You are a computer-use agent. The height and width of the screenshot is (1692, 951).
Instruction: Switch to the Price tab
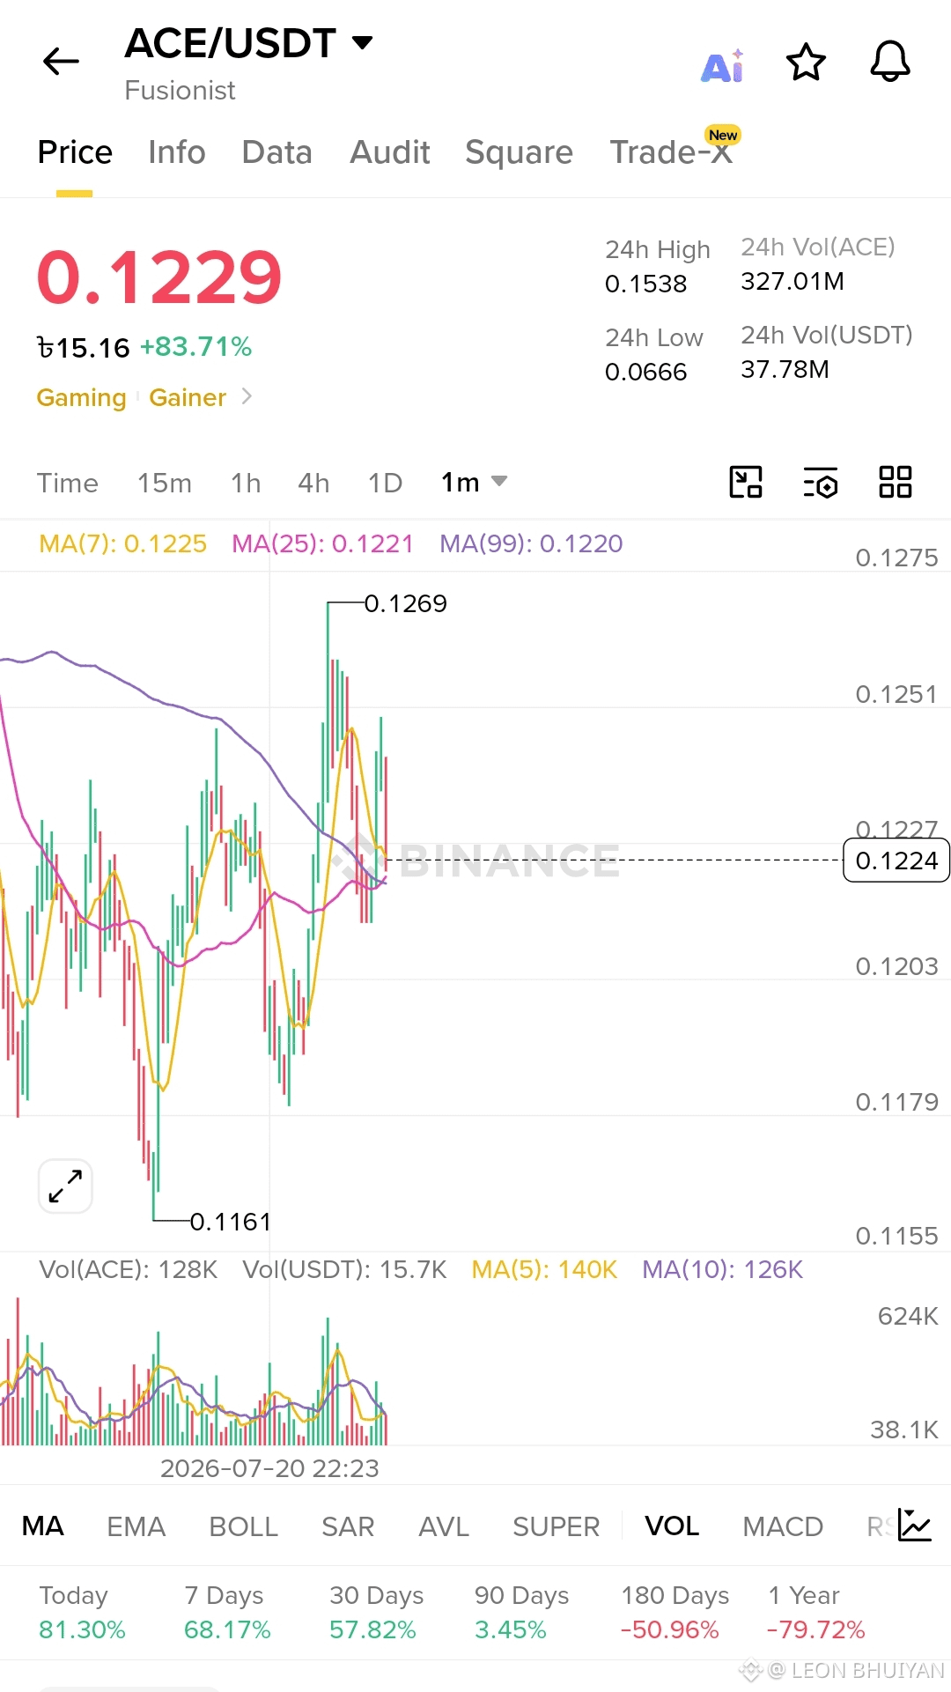tap(75, 152)
